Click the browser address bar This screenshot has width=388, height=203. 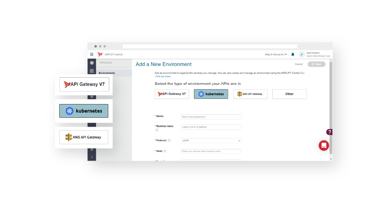(x=210, y=46)
